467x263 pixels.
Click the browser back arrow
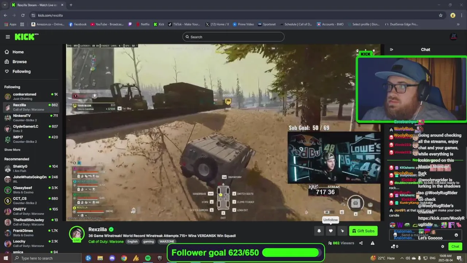click(5, 15)
